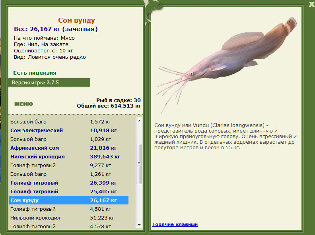Click the Вес: 26,167 кг (зачетная) text
Image resolution: width=315 pixels, height=235 pixels.
click(56, 29)
